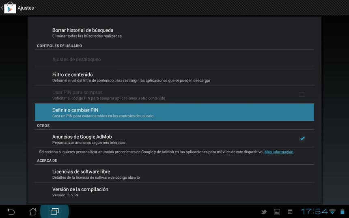
Task: Tap the Ajustes title in header
Action: [x=26, y=8]
